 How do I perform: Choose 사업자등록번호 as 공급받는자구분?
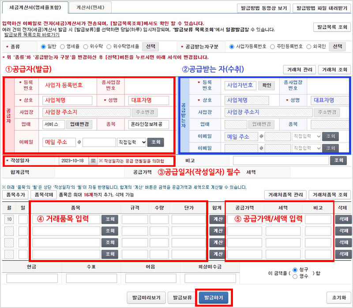tap(232, 47)
